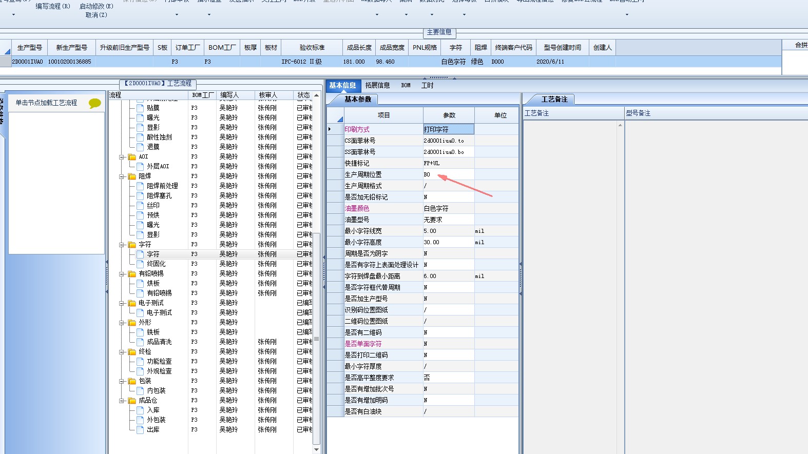Click the 成品仓 folder icon
This screenshot has height=454, width=808.
pyautogui.click(x=132, y=400)
